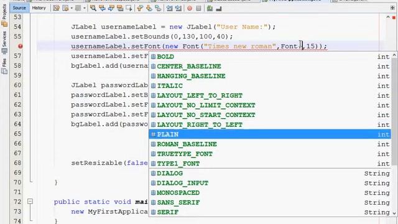398x224 pixels.
Task: Choose TYPE1_FONT completion item
Action: pyautogui.click(x=269, y=164)
